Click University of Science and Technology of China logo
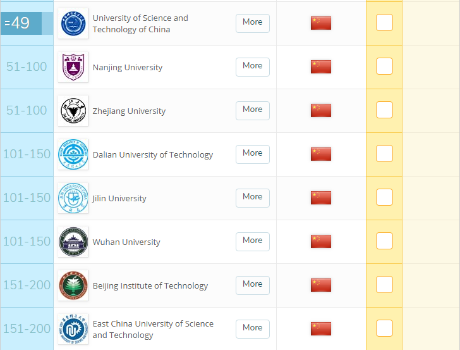460x350 pixels. [73, 23]
